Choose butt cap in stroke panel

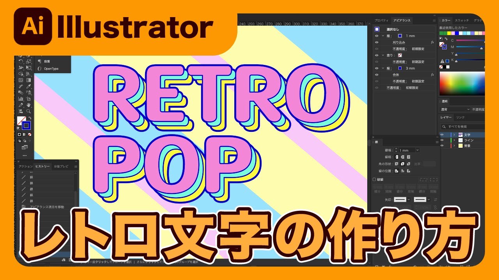pyautogui.click(x=396, y=157)
